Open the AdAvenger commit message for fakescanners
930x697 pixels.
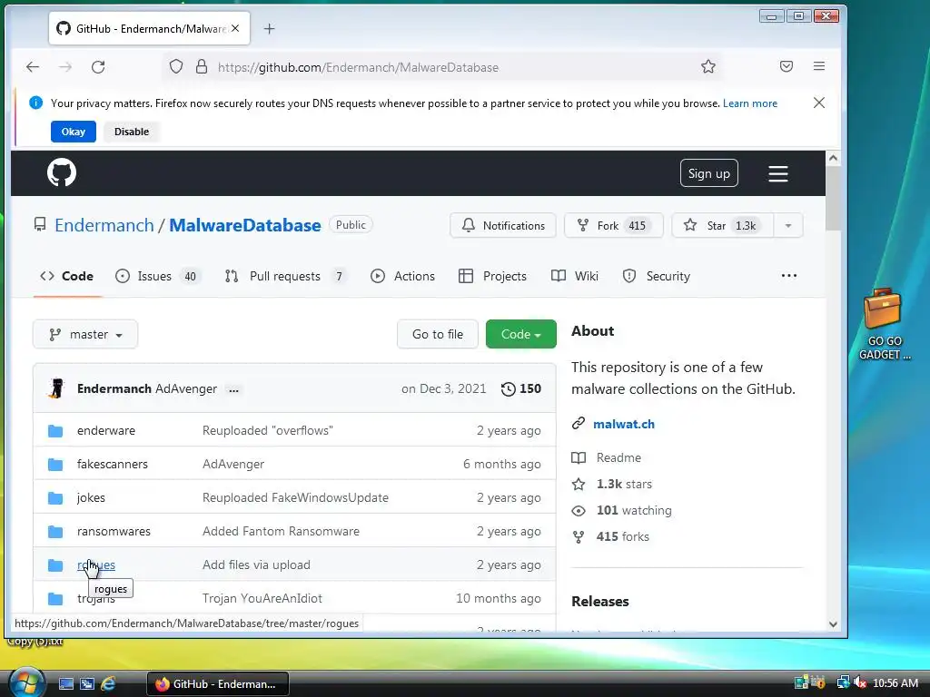click(x=233, y=464)
